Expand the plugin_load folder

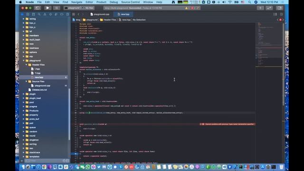pos(24,98)
